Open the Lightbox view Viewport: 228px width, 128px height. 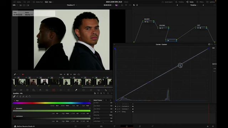point(211,2)
